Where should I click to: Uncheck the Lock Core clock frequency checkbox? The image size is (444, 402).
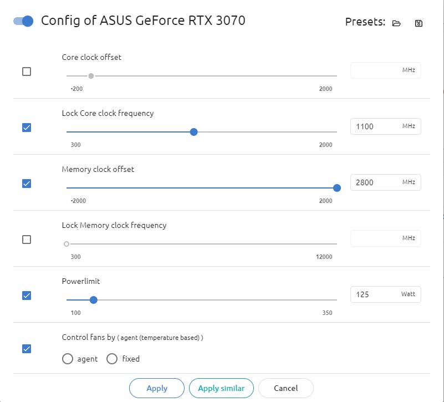point(27,128)
